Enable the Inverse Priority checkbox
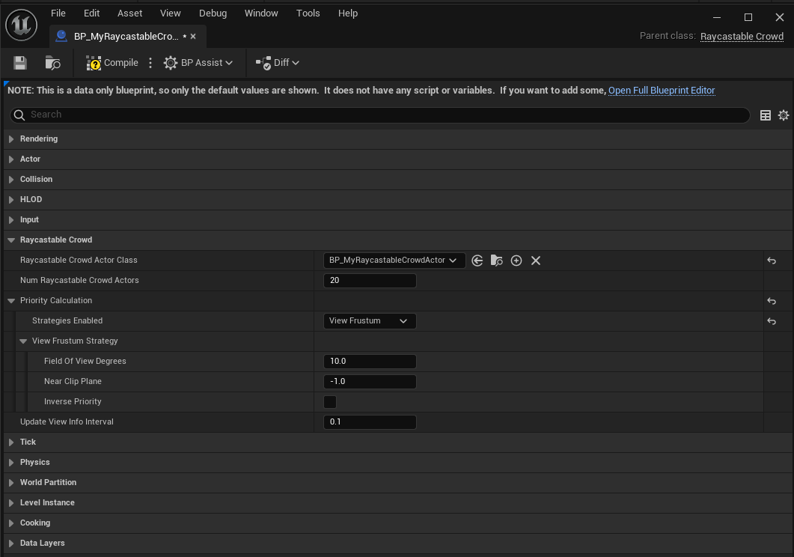 pyautogui.click(x=330, y=402)
